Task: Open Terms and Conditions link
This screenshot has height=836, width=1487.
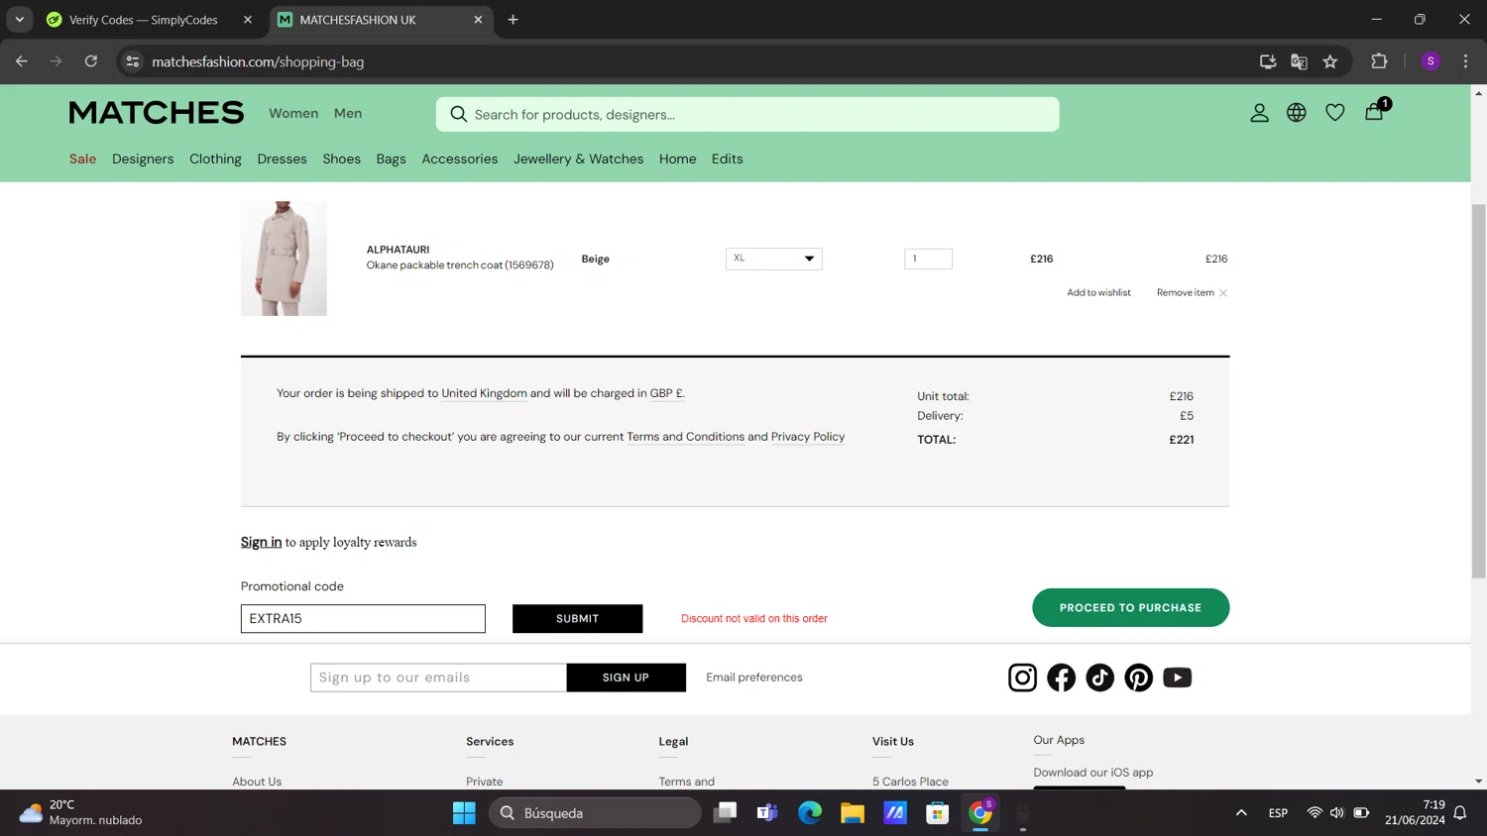Action: [685, 437]
